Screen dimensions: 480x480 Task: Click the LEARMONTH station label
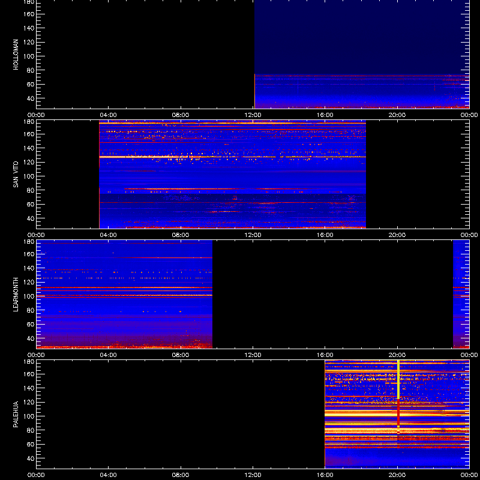click(x=16, y=295)
